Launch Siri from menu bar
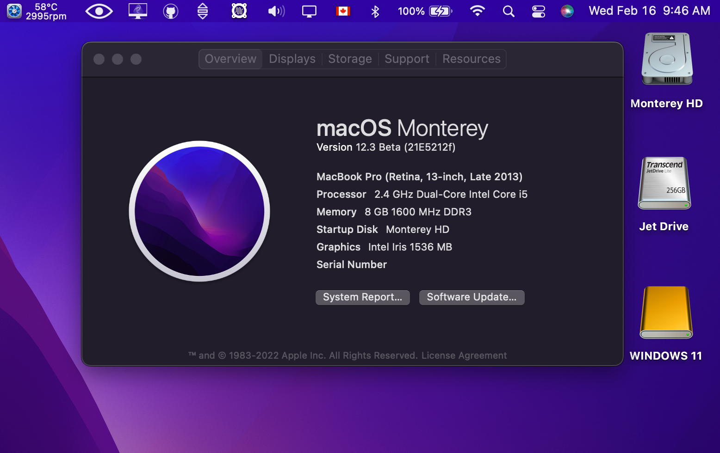The width and height of the screenshot is (720, 453). [567, 11]
